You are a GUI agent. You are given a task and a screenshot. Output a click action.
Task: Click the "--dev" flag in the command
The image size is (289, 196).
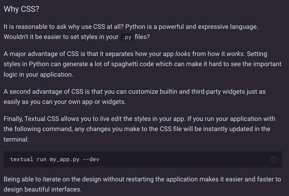(x=91, y=159)
